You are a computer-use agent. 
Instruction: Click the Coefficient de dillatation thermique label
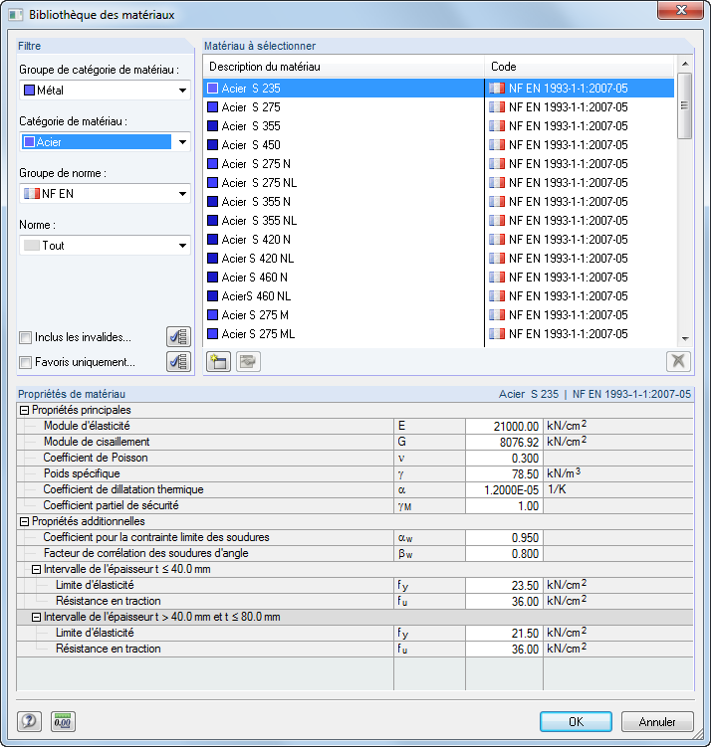123,489
